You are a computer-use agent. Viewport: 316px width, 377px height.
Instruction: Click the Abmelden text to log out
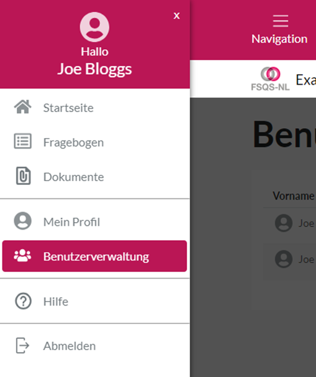point(70,346)
